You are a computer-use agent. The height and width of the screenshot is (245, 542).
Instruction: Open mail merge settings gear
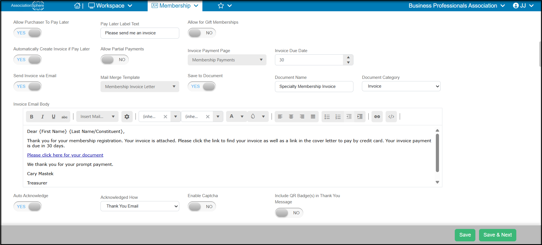(x=127, y=117)
